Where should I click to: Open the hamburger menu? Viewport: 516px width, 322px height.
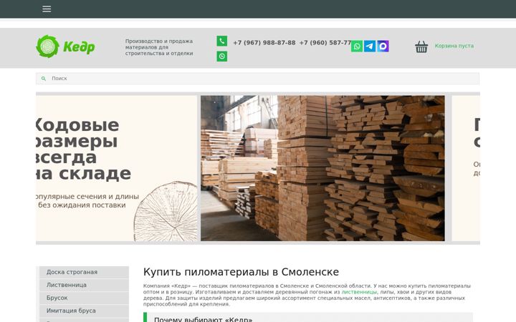[47, 9]
